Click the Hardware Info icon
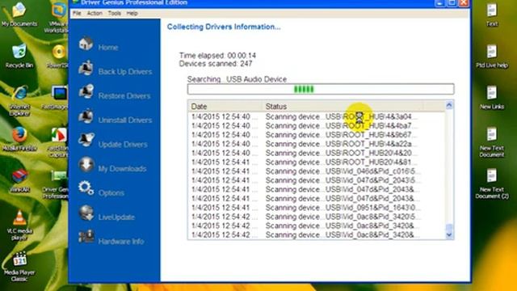 [86, 237]
